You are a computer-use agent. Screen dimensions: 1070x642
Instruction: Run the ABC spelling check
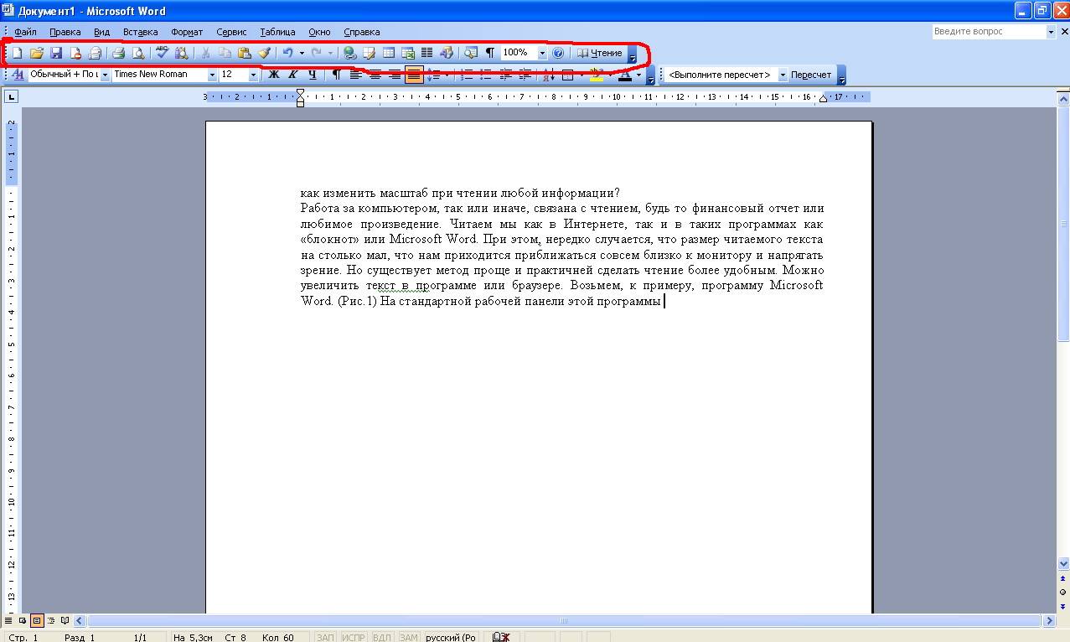[162, 53]
